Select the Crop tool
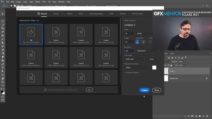 [x=3, y=28]
